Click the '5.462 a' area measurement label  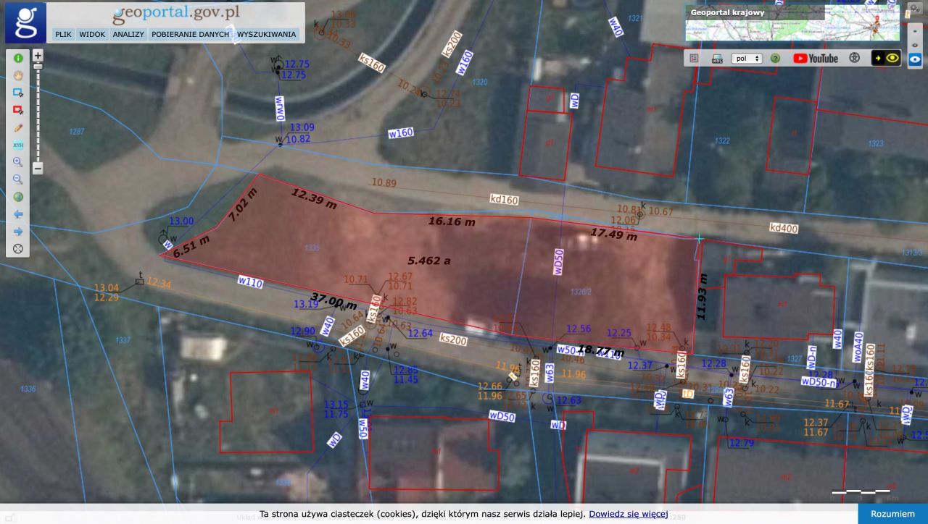coord(428,260)
